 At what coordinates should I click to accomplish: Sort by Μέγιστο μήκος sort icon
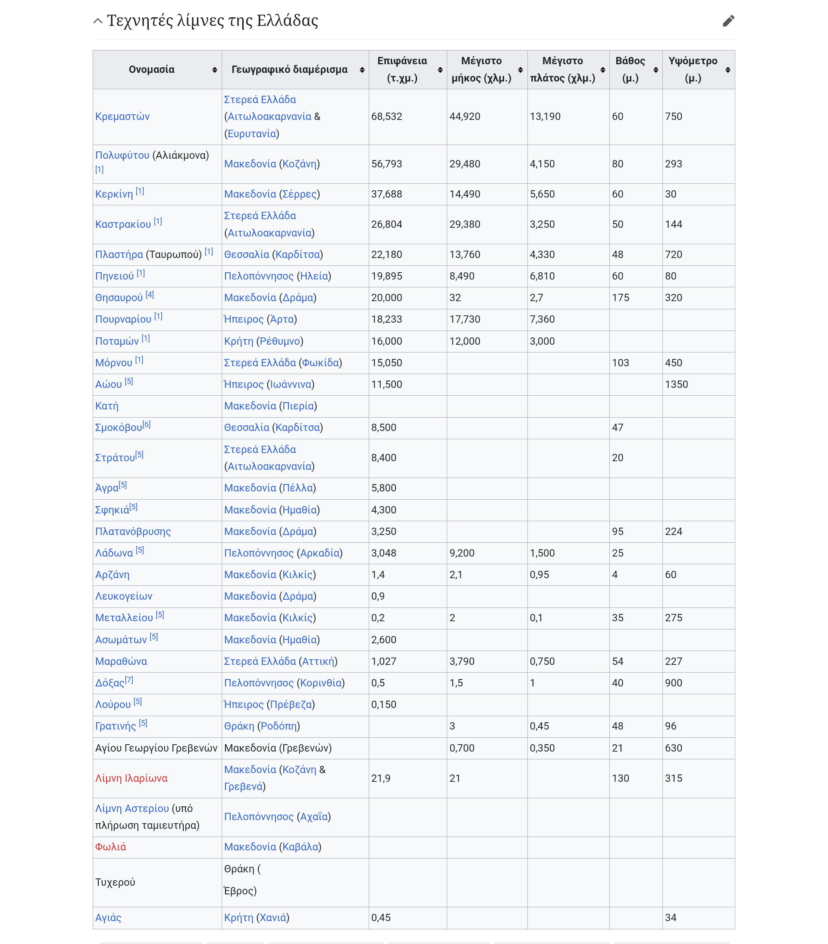pos(520,70)
